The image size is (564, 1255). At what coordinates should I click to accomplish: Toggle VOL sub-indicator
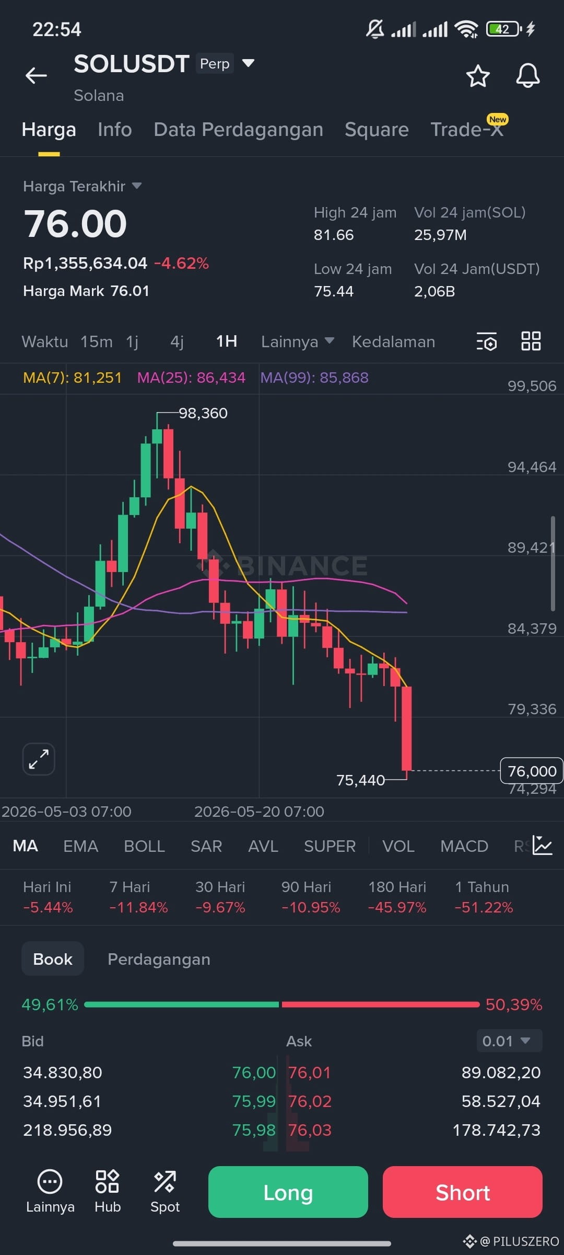(398, 846)
